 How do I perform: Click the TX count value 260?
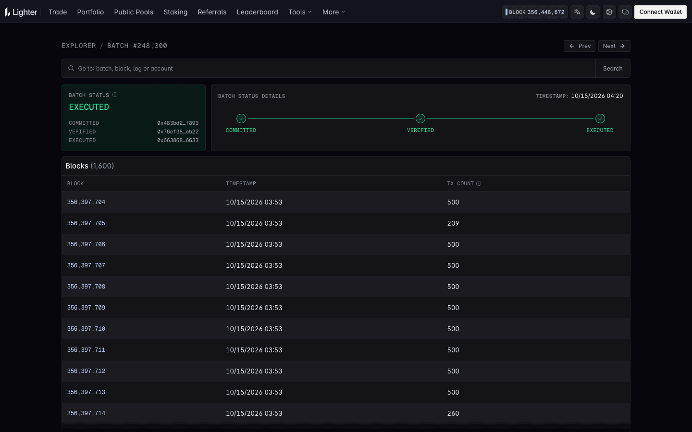tap(453, 413)
